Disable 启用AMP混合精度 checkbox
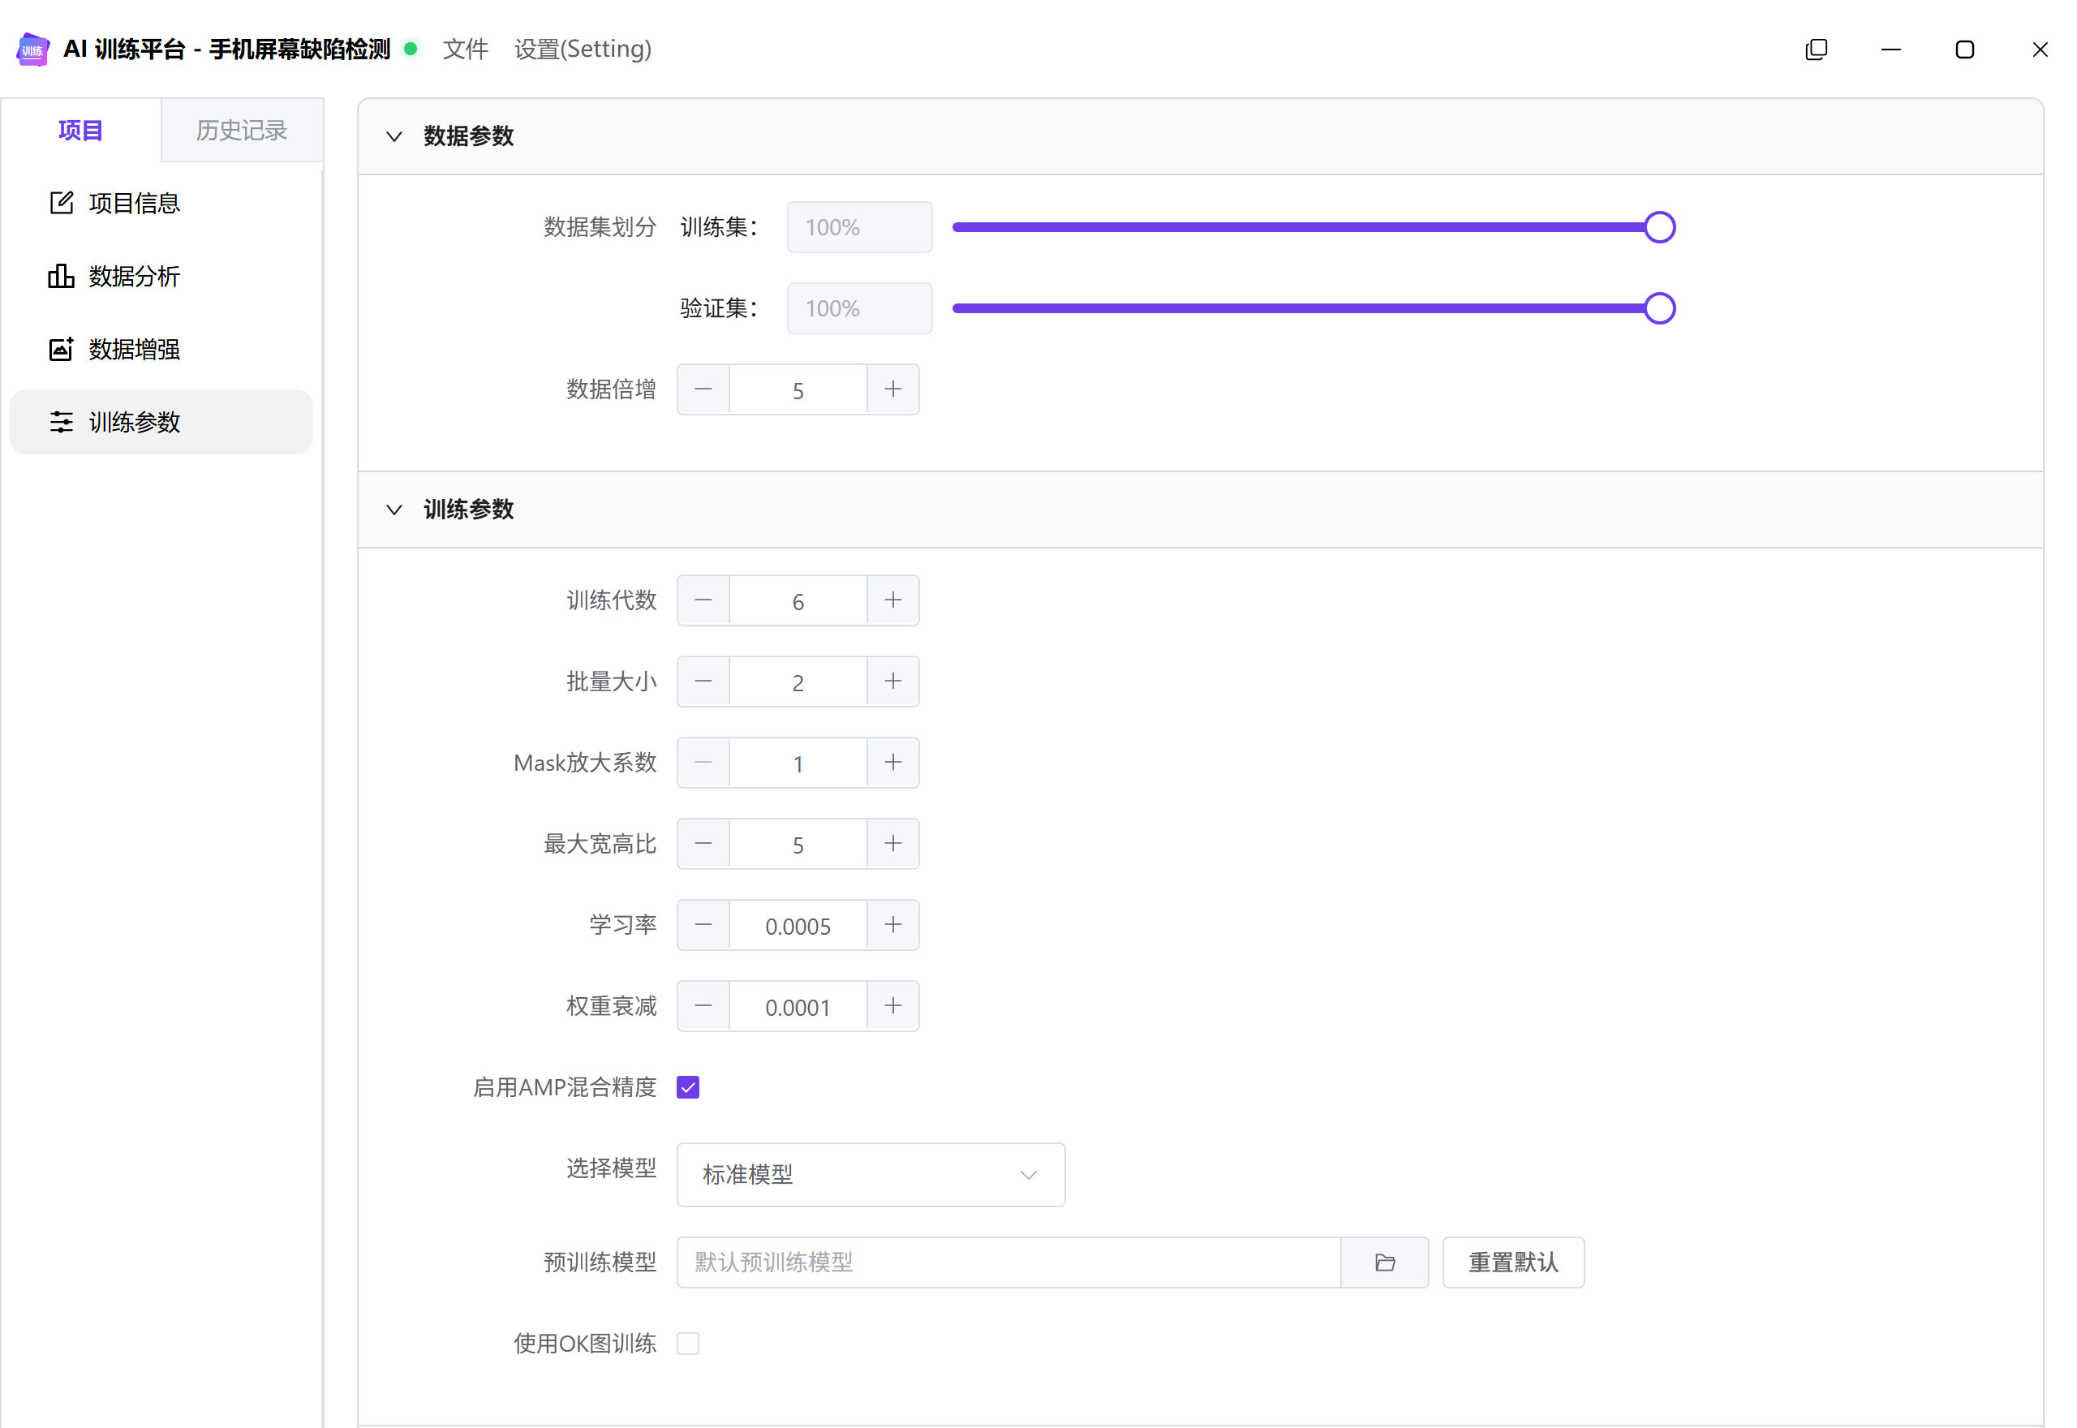 tap(688, 1087)
